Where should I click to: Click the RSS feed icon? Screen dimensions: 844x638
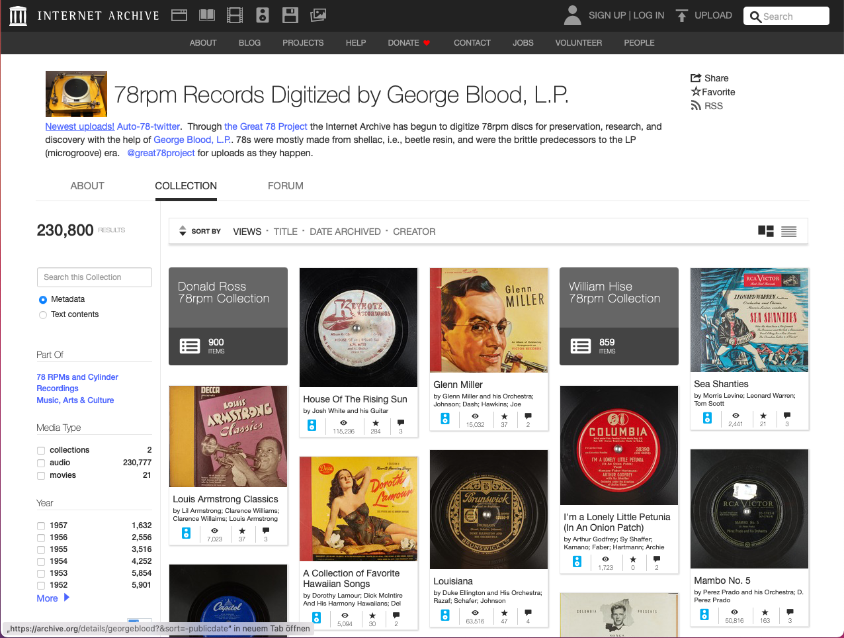(696, 106)
